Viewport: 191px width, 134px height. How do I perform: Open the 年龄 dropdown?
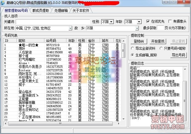(139, 22)
